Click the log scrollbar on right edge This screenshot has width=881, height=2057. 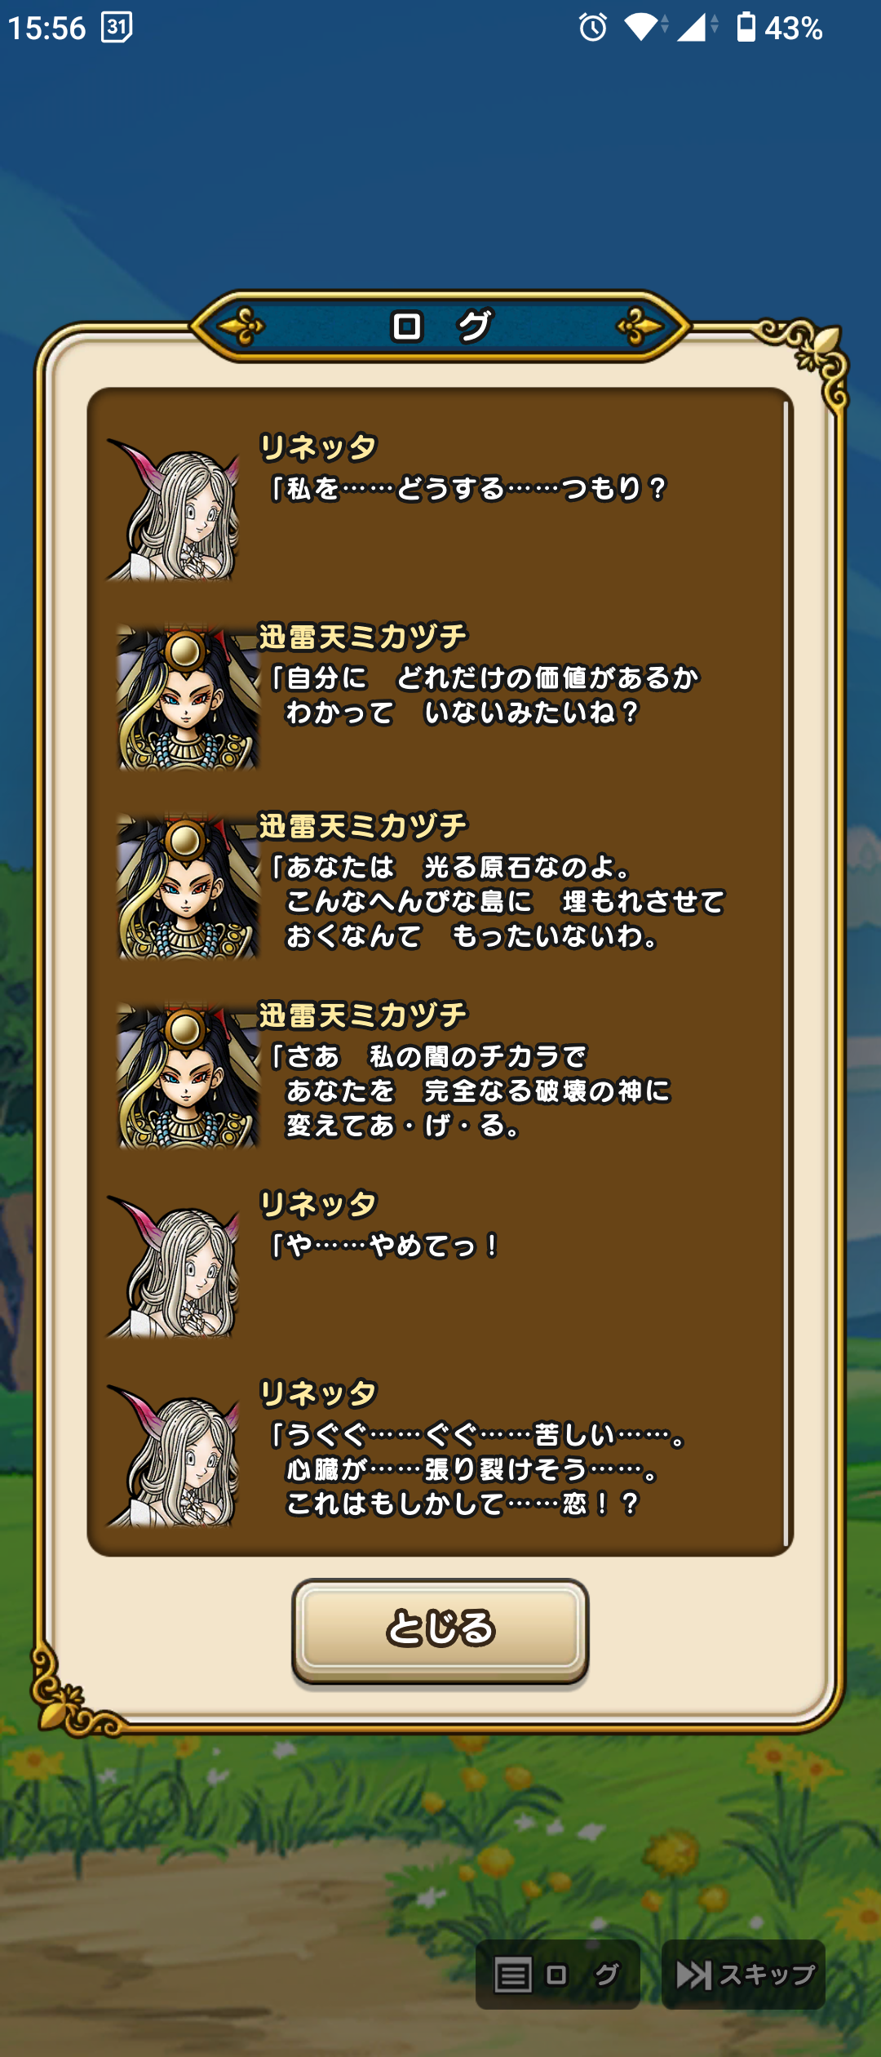click(x=786, y=971)
